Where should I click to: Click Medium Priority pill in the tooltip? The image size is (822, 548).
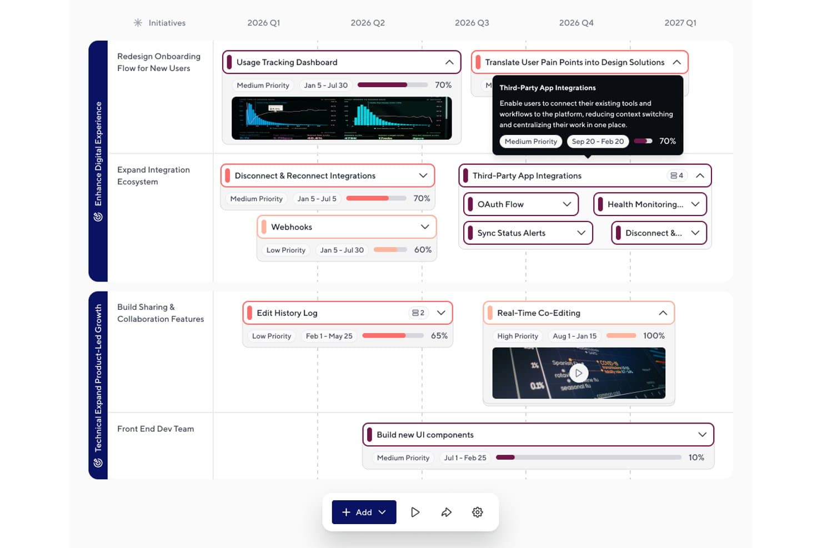pyautogui.click(x=531, y=142)
